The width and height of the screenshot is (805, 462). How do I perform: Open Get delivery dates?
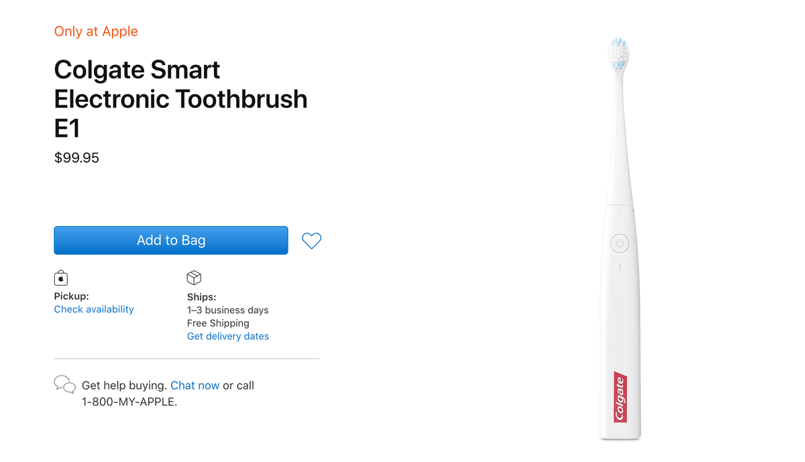click(x=227, y=336)
